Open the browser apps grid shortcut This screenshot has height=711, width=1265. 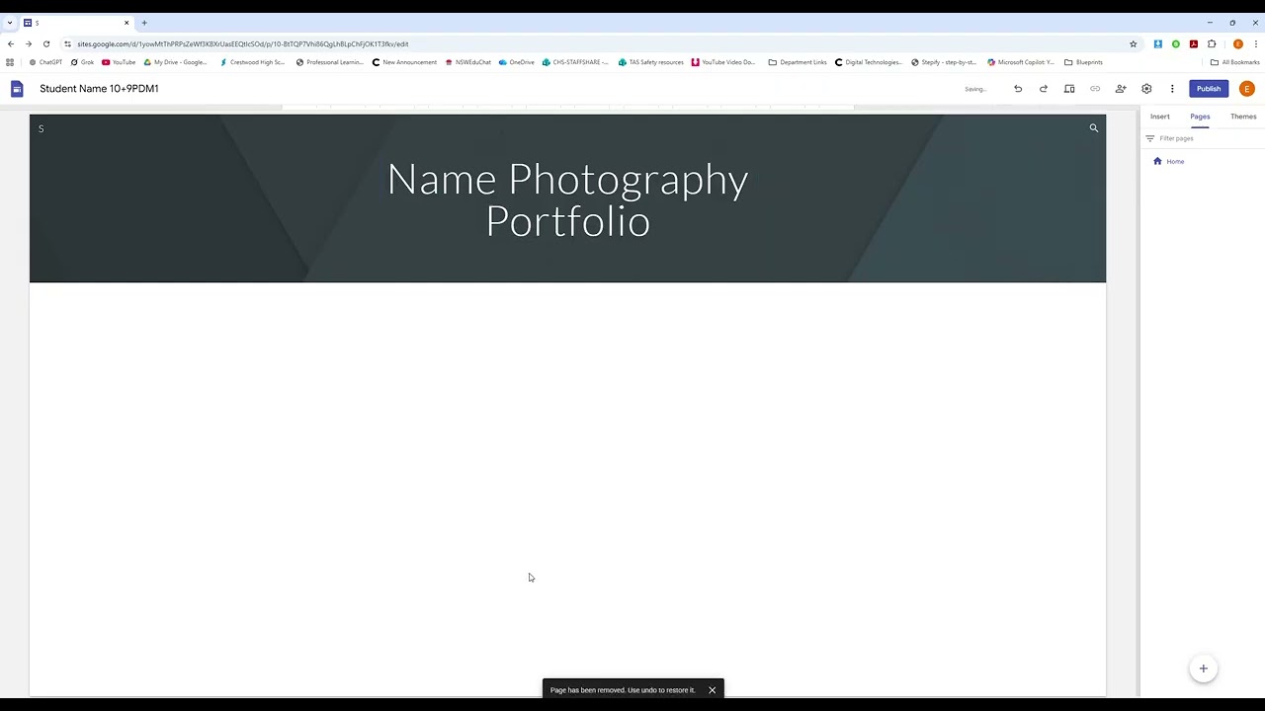point(10,62)
